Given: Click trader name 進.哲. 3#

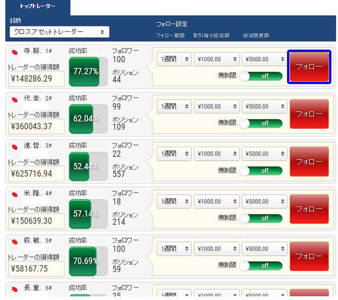Looking at the screenshot, I should pyautogui.click(x=38, y=146).
